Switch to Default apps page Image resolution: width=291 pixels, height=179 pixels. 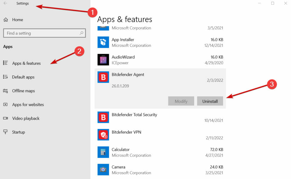[x=23, y=77]
